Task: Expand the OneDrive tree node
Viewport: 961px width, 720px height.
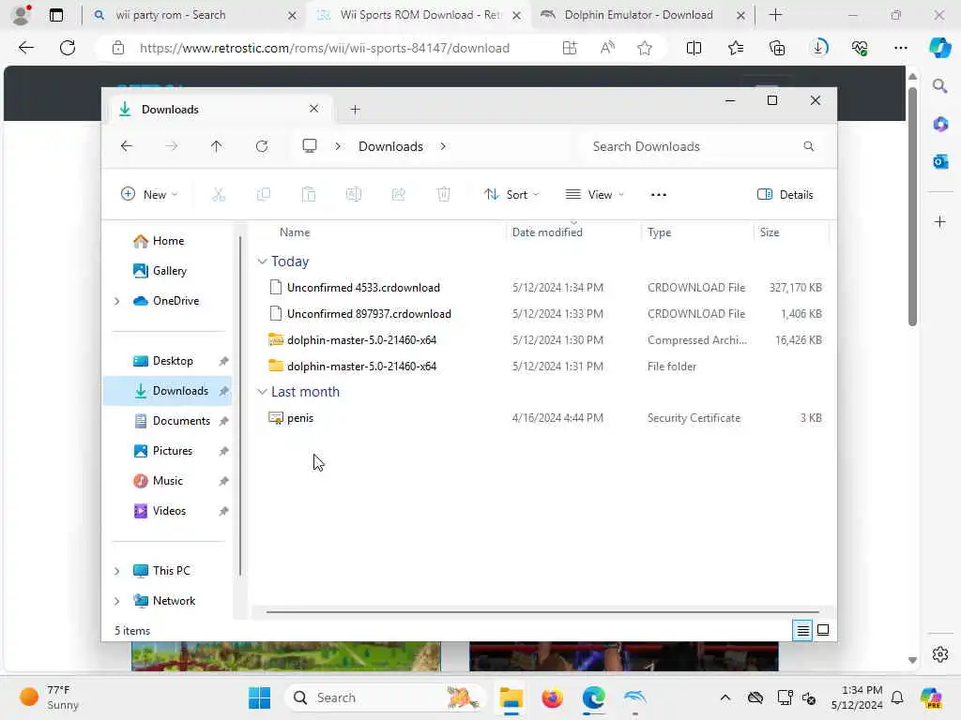Action: click(x=116, y=301)
